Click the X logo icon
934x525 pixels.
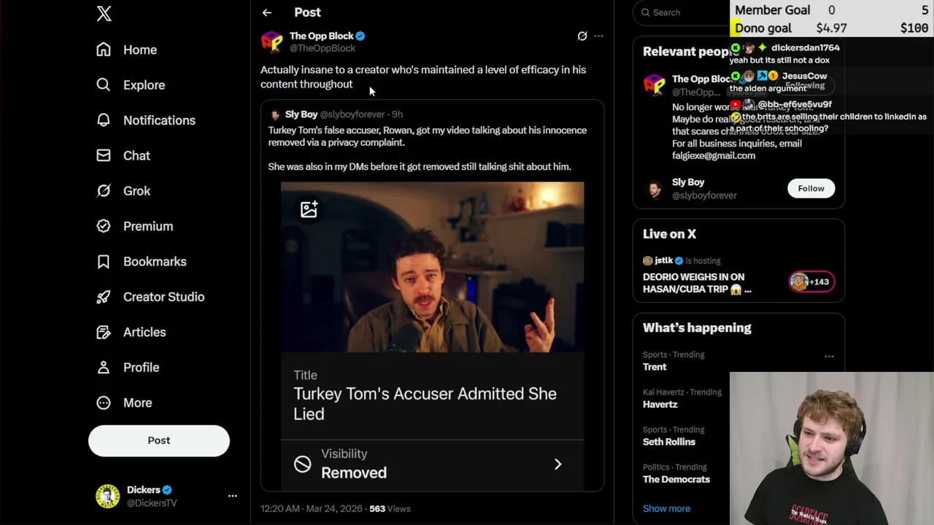coord(104,13)
